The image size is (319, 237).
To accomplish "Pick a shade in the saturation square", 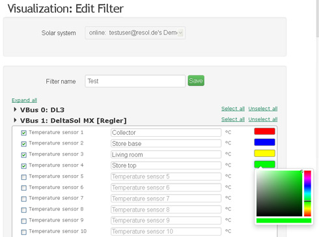I will point(279,193).
